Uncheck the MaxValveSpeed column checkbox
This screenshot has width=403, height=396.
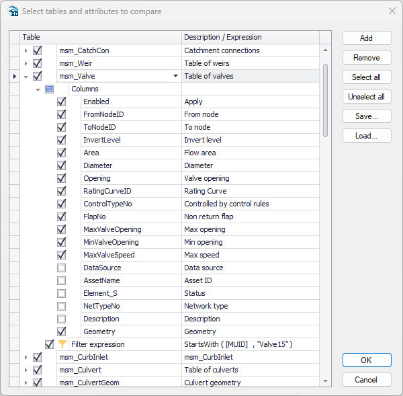coord(61,255)
